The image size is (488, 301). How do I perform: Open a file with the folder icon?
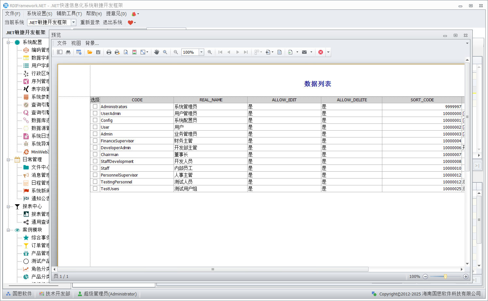click(x=90, y=52)
